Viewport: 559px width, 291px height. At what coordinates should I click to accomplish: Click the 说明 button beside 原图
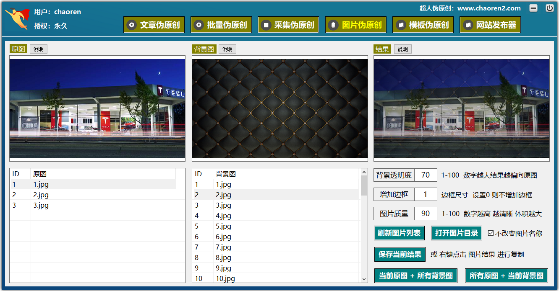[39, 49]
